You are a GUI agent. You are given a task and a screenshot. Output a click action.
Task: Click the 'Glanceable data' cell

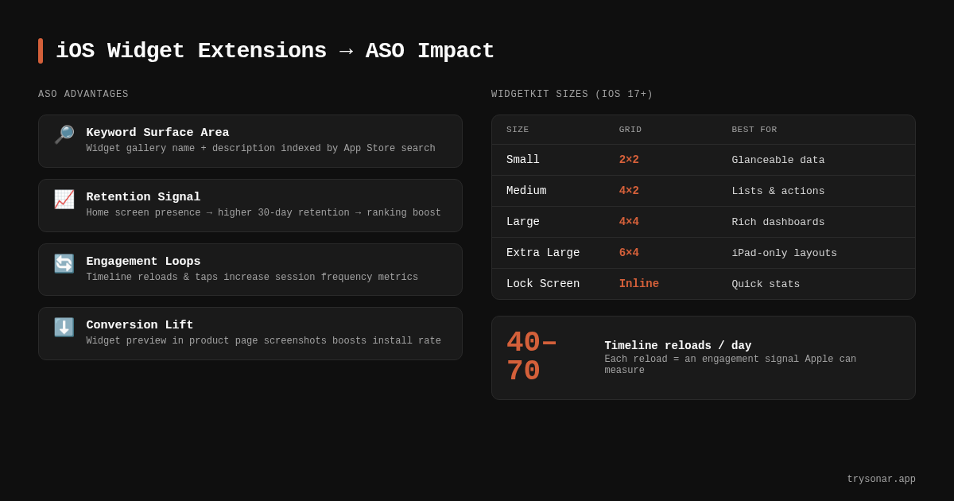(778, 160)
